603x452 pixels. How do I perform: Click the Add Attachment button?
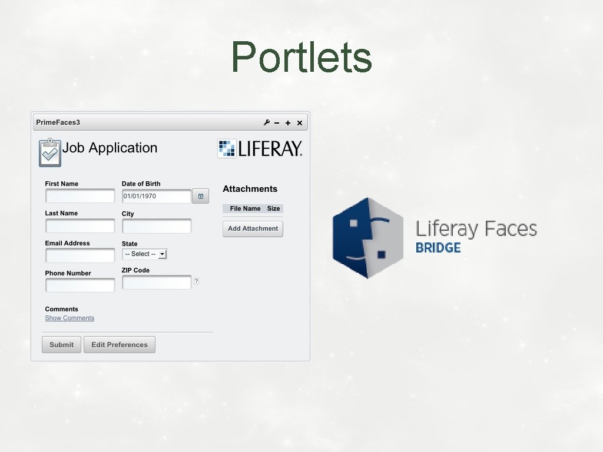click(253, 229)
